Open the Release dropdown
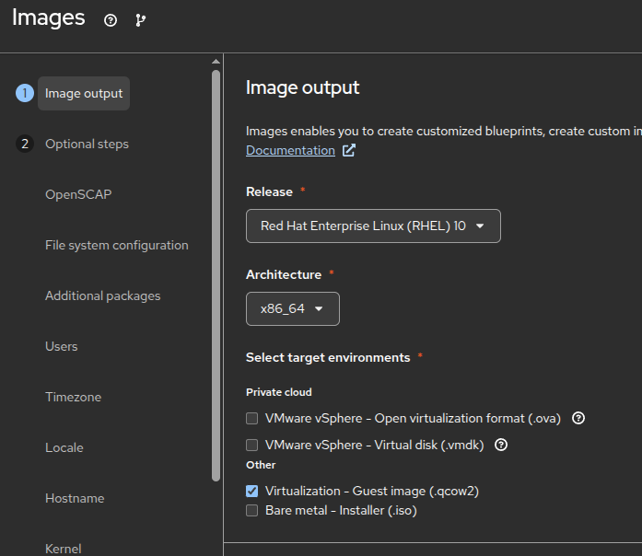 click(x=373, y=226)
